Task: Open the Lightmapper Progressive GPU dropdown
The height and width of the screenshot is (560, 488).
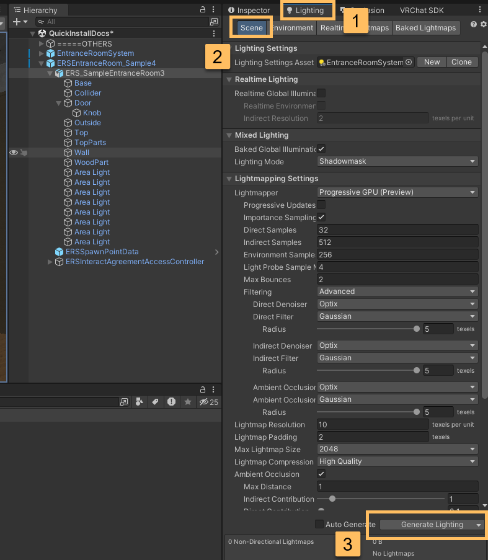Action: click(x=397, y=193)
